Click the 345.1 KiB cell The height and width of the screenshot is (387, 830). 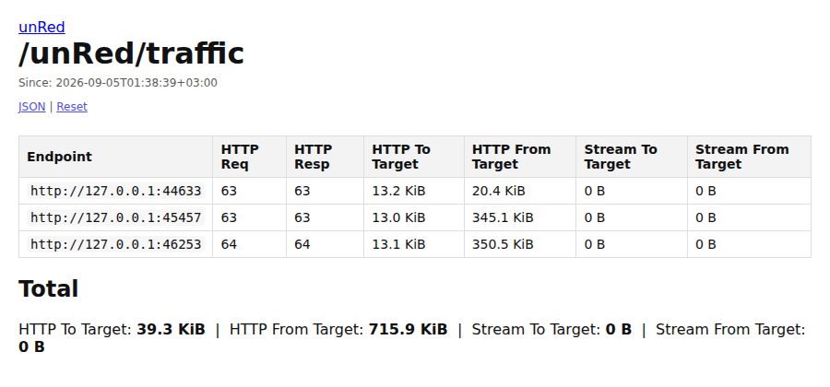pos(520,217)
